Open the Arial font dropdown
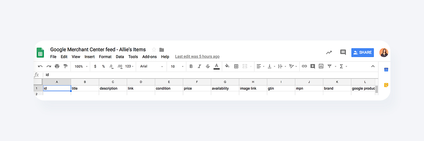The width and height of the screenshot is (424, 141). [152, 66]
